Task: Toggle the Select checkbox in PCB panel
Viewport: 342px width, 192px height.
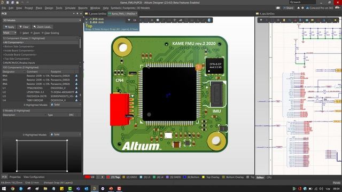Action: coord(21,33)
